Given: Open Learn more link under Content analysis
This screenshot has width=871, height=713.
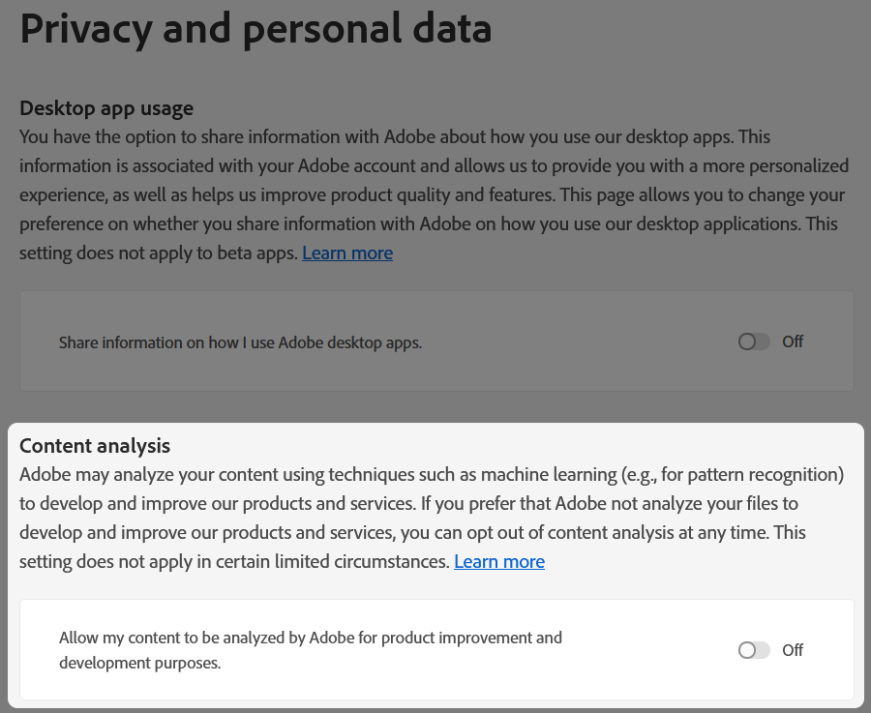Looking at the screenshot, I should click(499, 562).
